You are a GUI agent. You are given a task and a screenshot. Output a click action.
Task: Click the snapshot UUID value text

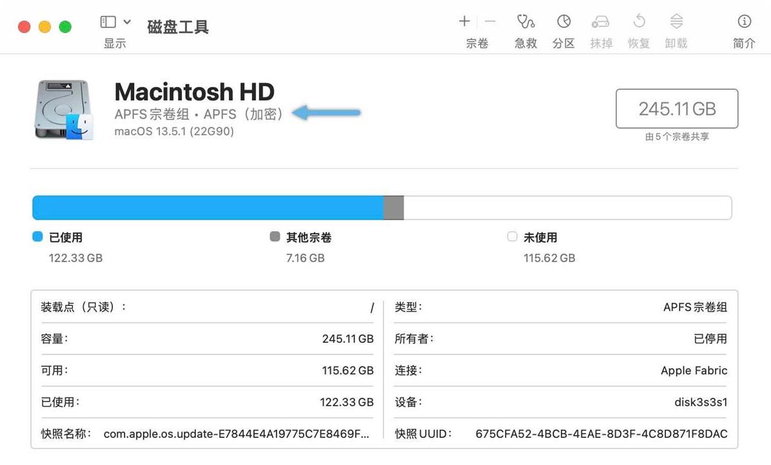[x=601, y=434]
